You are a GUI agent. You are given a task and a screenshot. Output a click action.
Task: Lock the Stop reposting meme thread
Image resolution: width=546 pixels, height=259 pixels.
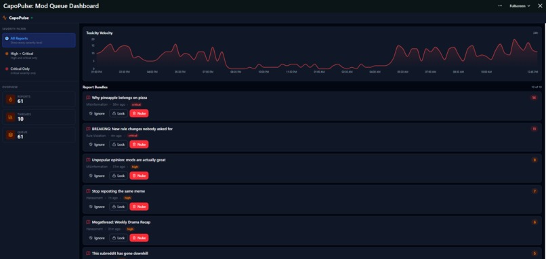coord(119,207)
